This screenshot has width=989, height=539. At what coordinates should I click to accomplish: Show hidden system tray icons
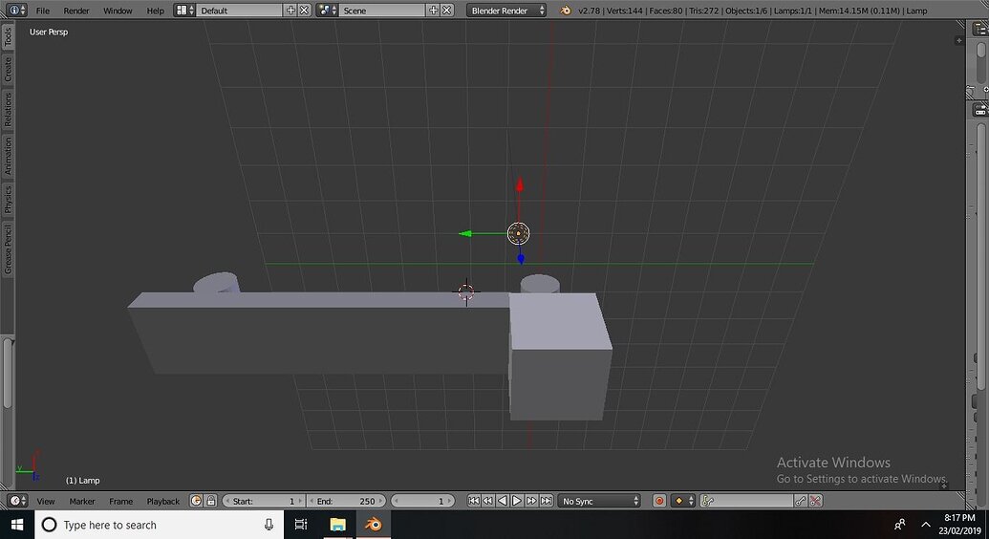pos(926,525)
